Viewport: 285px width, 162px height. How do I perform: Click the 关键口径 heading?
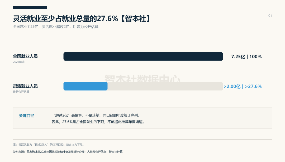point(27,116)
